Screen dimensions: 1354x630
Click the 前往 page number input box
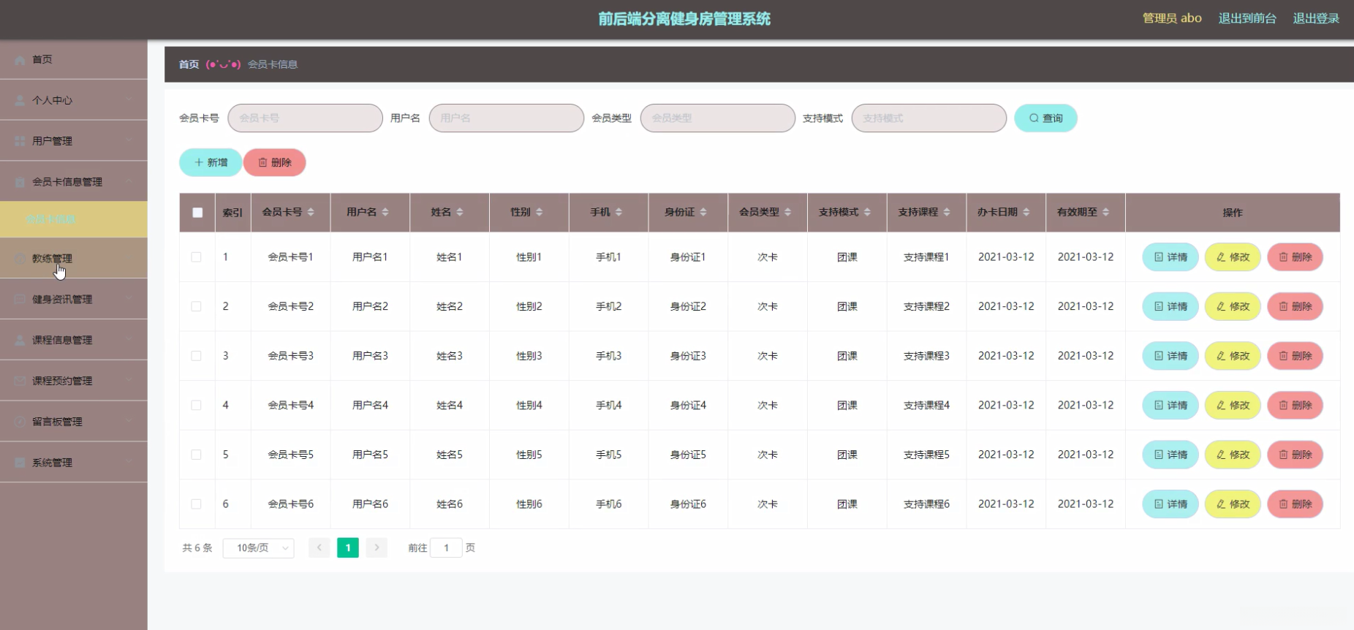(446, 547)
